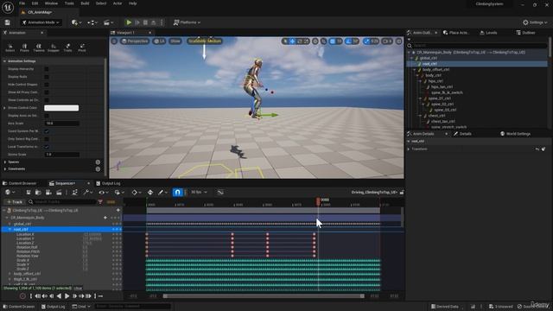The image size is (553, 311).
Task: Open the File menu
Action: point(22,3)
